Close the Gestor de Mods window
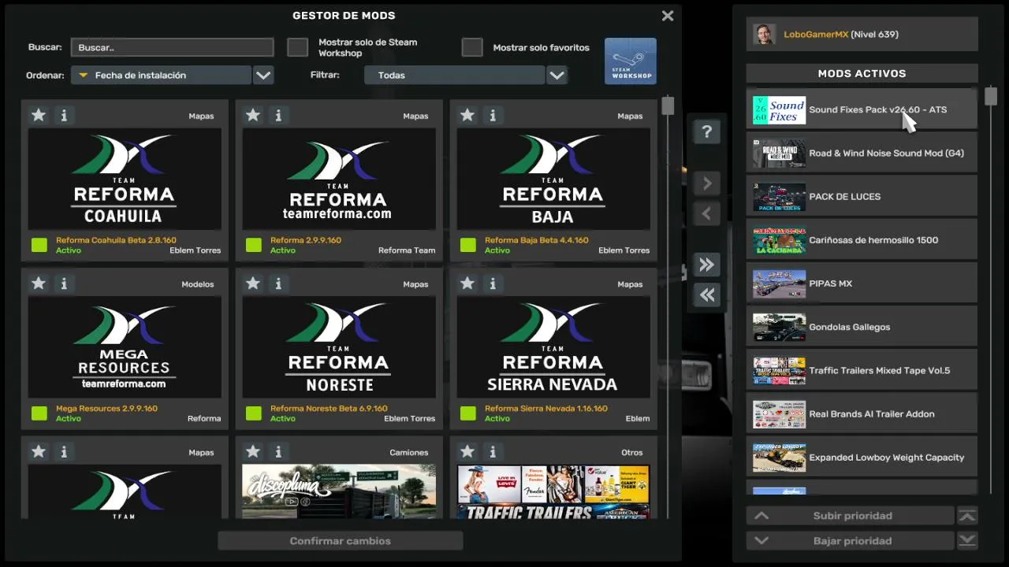The width and height of the screenshot is (1009, 567). pyautogui.click(x=668, y=16)
